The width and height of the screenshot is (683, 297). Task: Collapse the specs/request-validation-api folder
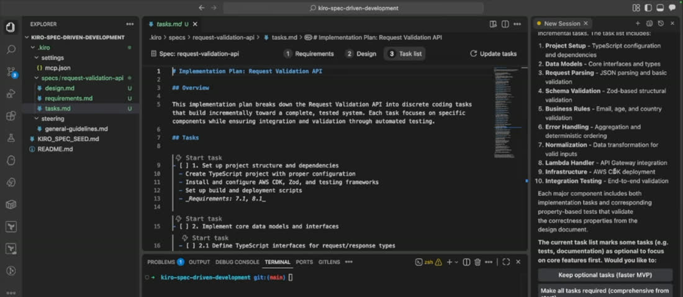[x=82, y=78]
